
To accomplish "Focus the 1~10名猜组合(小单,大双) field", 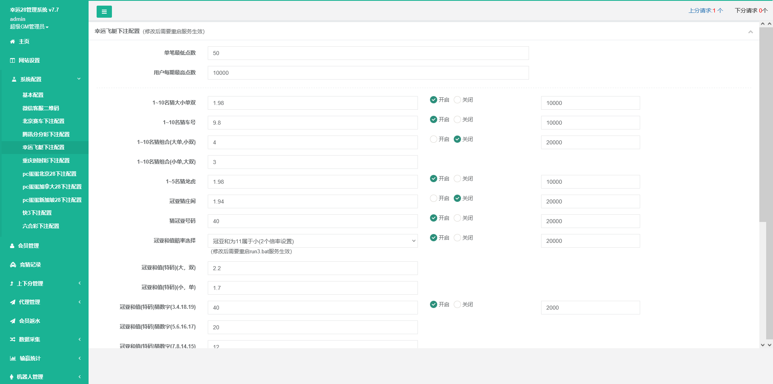I will coord(312,162).
